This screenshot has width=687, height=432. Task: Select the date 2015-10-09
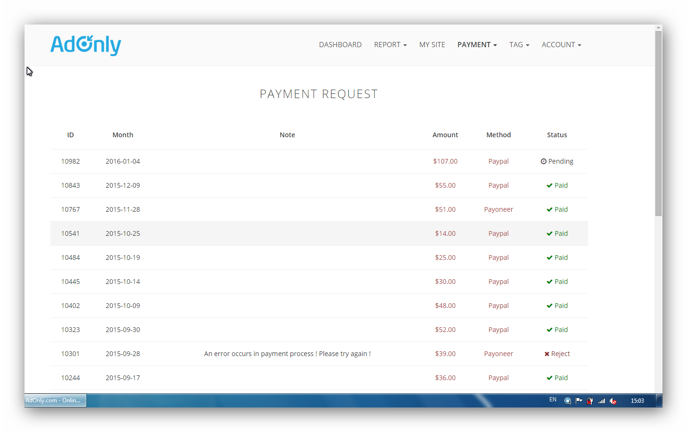(123, 306)
